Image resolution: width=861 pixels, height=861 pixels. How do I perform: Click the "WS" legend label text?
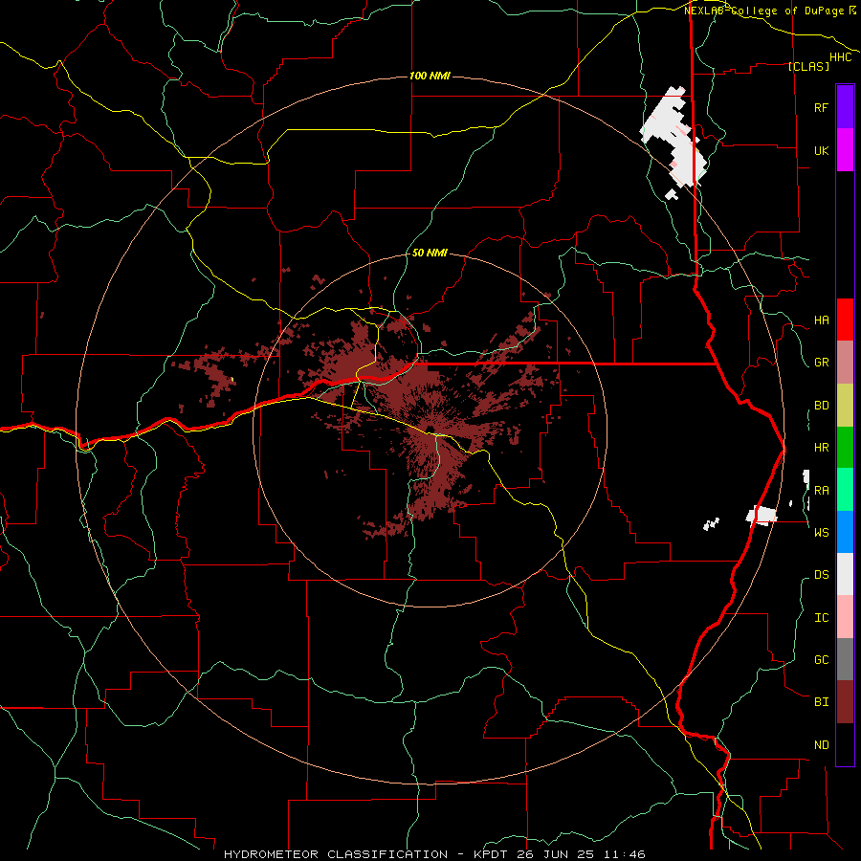pyautogui.click(x=821, y=532)
